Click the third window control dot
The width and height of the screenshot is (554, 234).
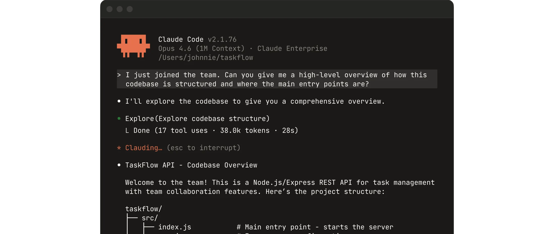point(130,9)
